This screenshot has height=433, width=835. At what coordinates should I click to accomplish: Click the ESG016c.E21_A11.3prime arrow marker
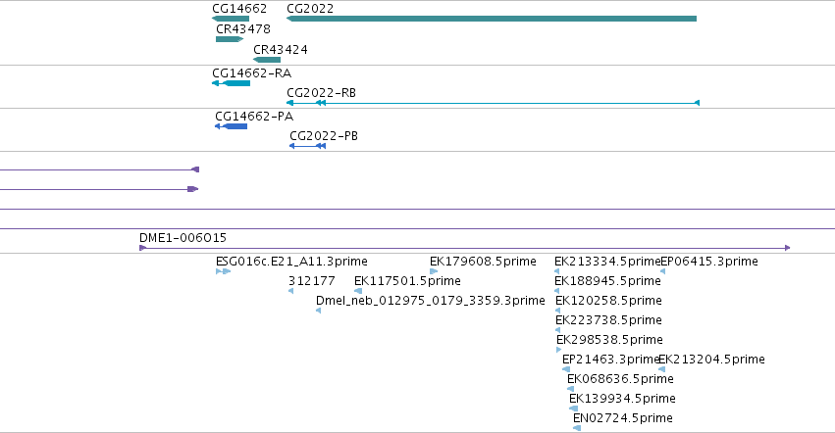(x=223, y=271)
